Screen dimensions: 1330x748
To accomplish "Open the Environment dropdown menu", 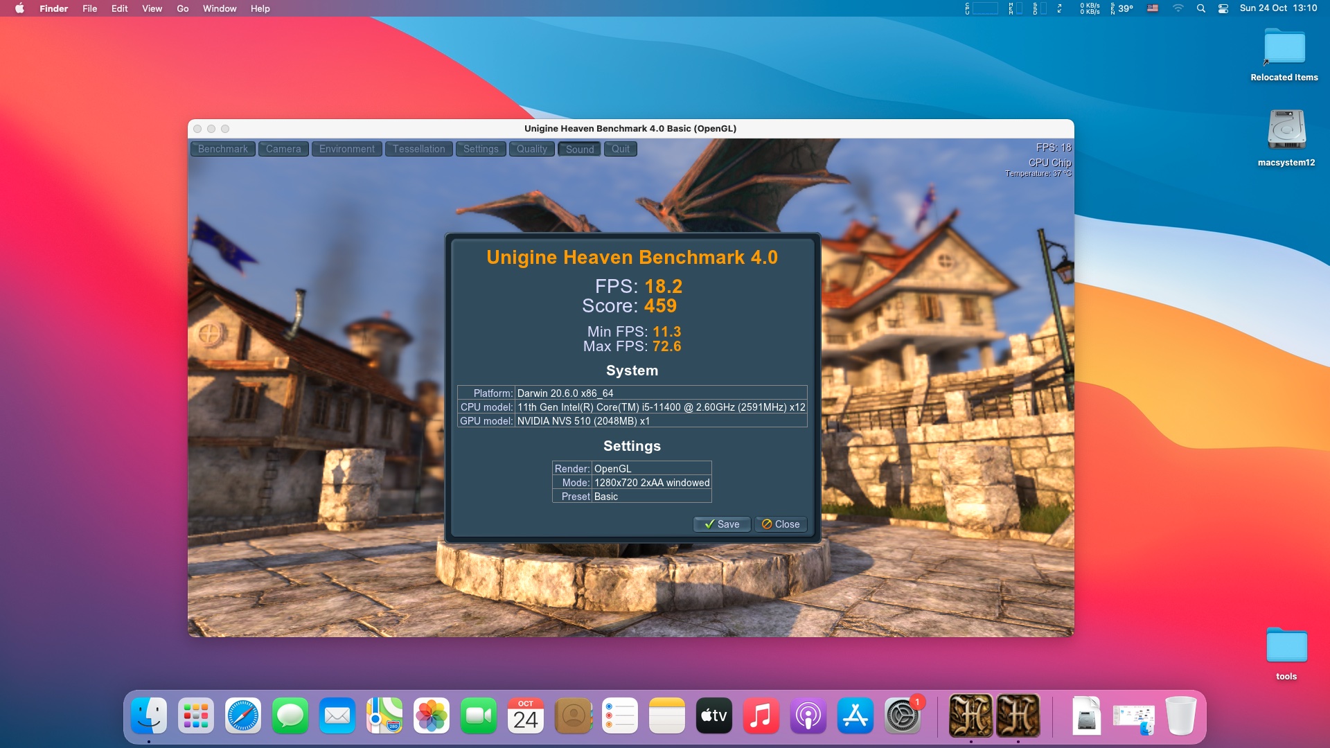I will pos(346,149).
